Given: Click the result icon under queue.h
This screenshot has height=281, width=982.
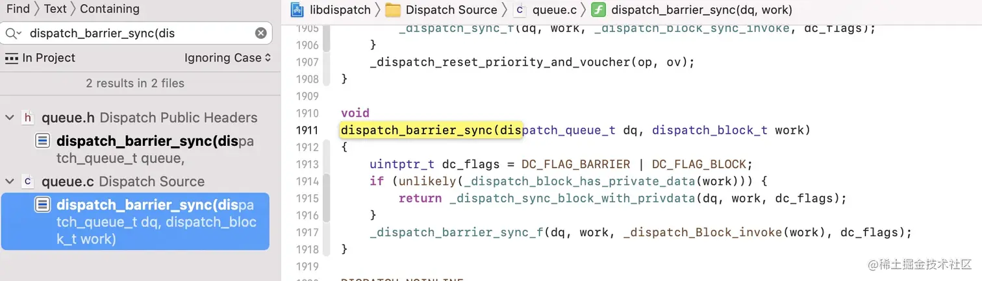Looking at the screenshot, I should [x=42, y=141].
